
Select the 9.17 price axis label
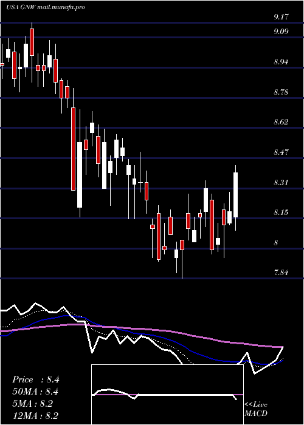(281, 18)
